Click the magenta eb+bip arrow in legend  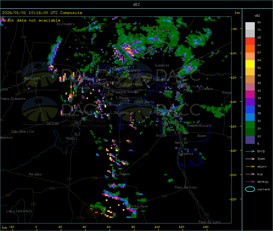(x=250, y=182)
